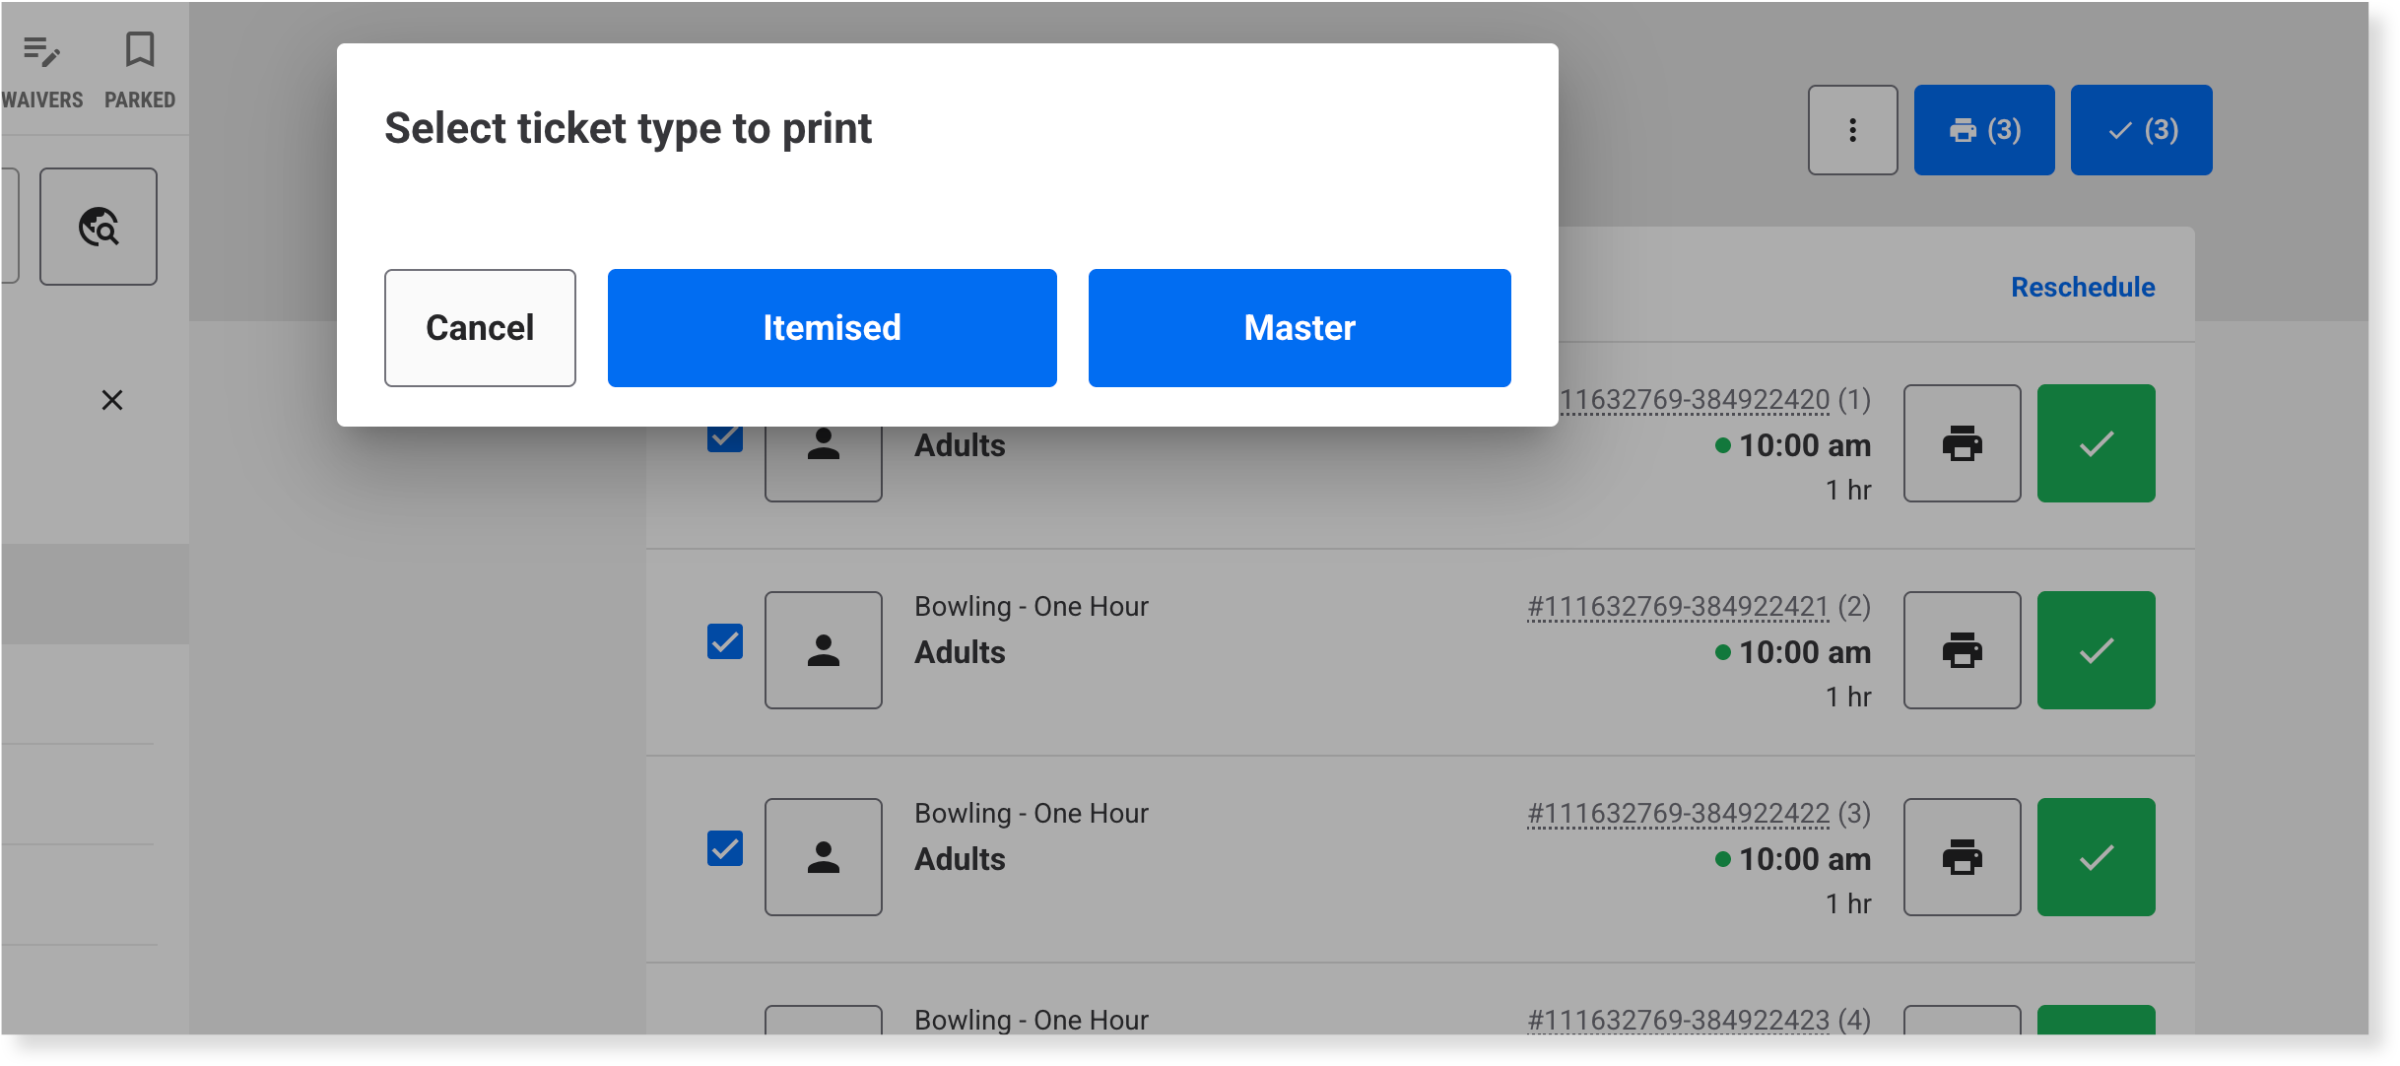Print ticket ending 384922420

click(x=1962, y=443)
